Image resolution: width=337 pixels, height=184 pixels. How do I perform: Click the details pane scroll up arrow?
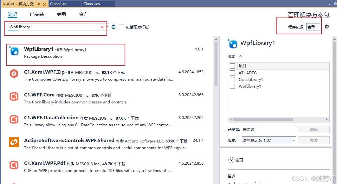point(334,39)
